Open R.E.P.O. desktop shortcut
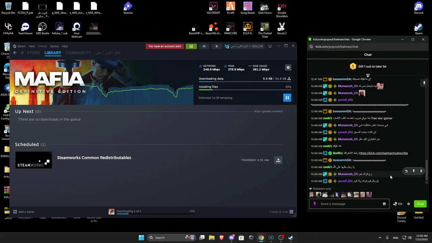Image resolution: width=432 pixels, height=243 pixels. 248,29
